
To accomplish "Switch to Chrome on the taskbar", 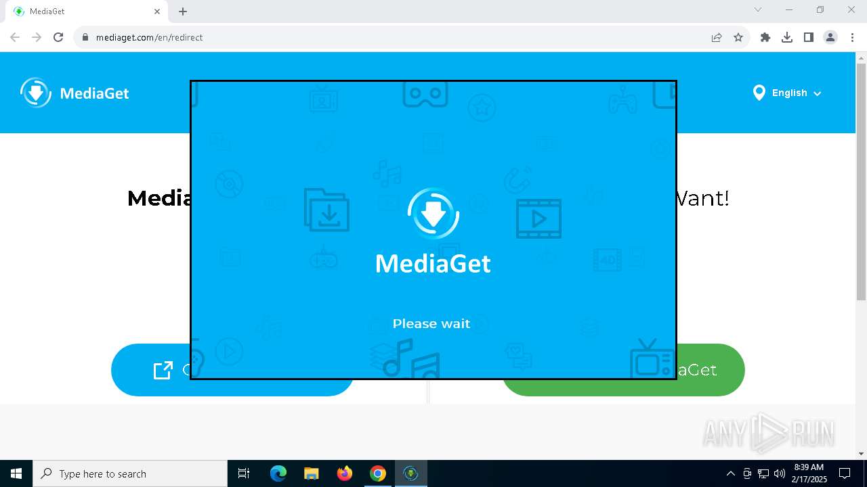I will tap(378, 473).
